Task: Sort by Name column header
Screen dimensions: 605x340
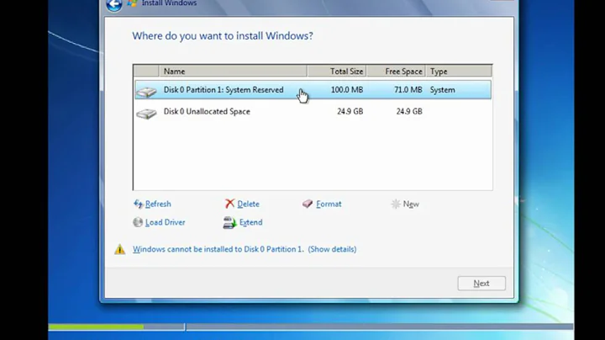Action: [233, 71]
